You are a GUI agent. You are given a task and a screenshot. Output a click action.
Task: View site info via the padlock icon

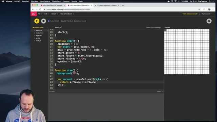point(45,9)
